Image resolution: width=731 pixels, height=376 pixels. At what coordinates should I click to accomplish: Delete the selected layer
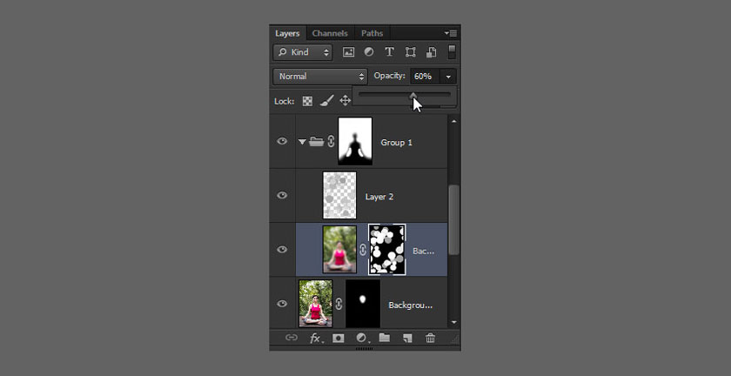(x=430, y=339)
